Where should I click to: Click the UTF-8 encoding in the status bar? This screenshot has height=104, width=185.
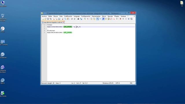pos(118,83)
